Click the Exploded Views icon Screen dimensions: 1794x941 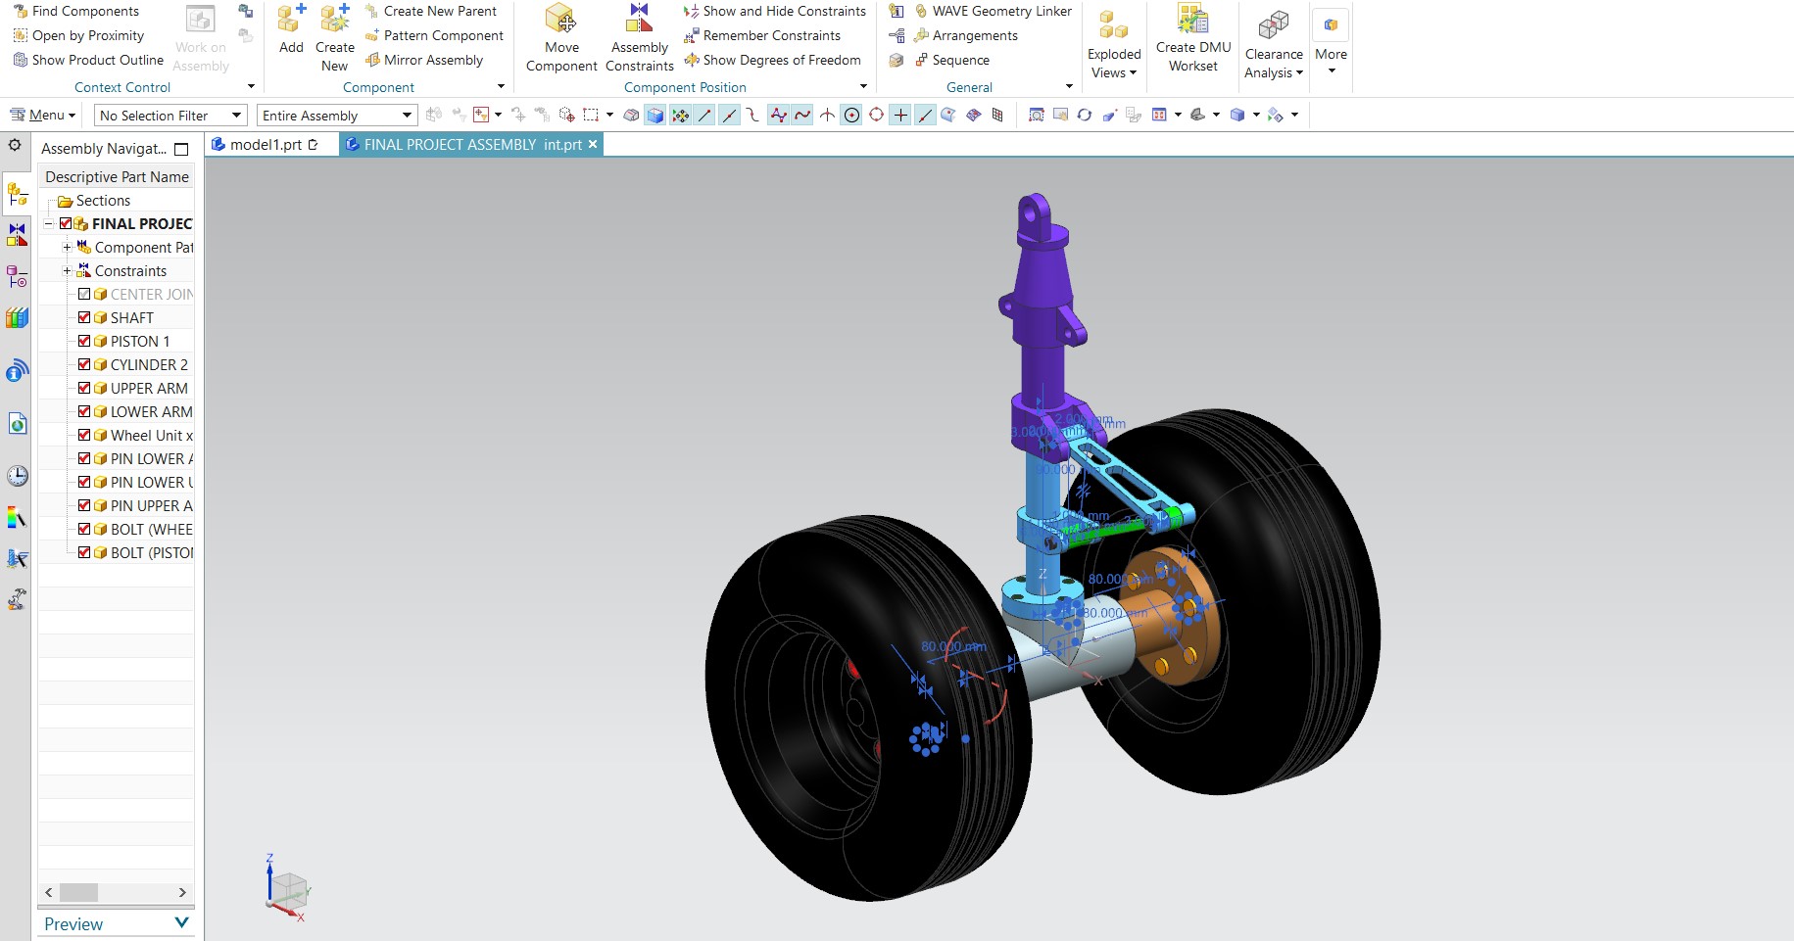(1114, 25)
